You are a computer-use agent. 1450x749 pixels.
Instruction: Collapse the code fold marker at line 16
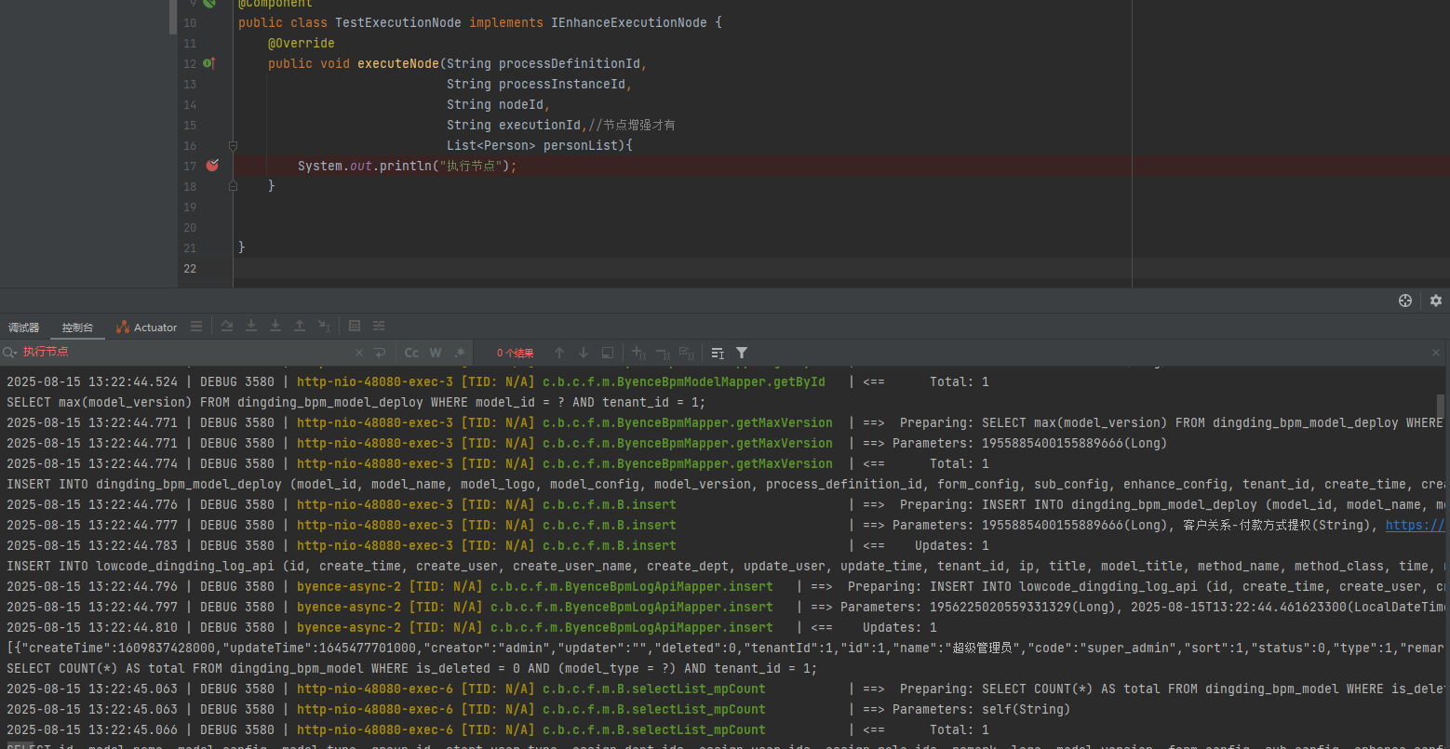click(233, 145)
